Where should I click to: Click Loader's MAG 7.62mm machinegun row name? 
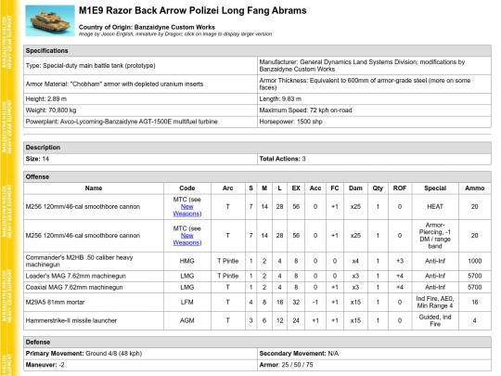94,276
